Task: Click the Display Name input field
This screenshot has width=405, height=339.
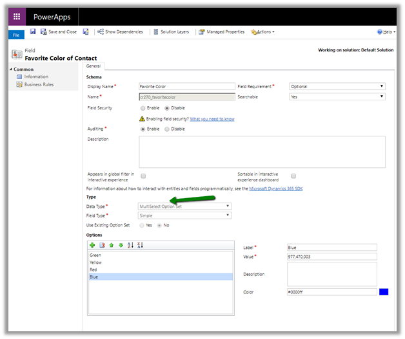Action: click(x=186, y=86)
